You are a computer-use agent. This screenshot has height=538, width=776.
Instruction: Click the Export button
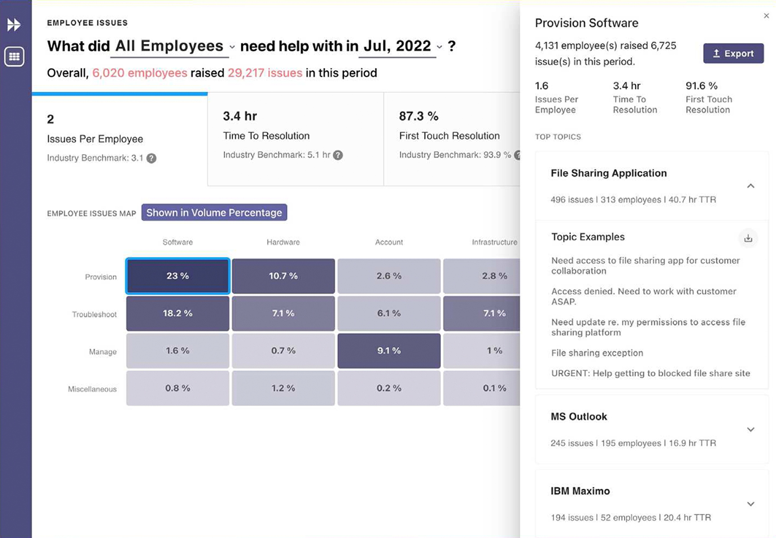coord(733,53)
